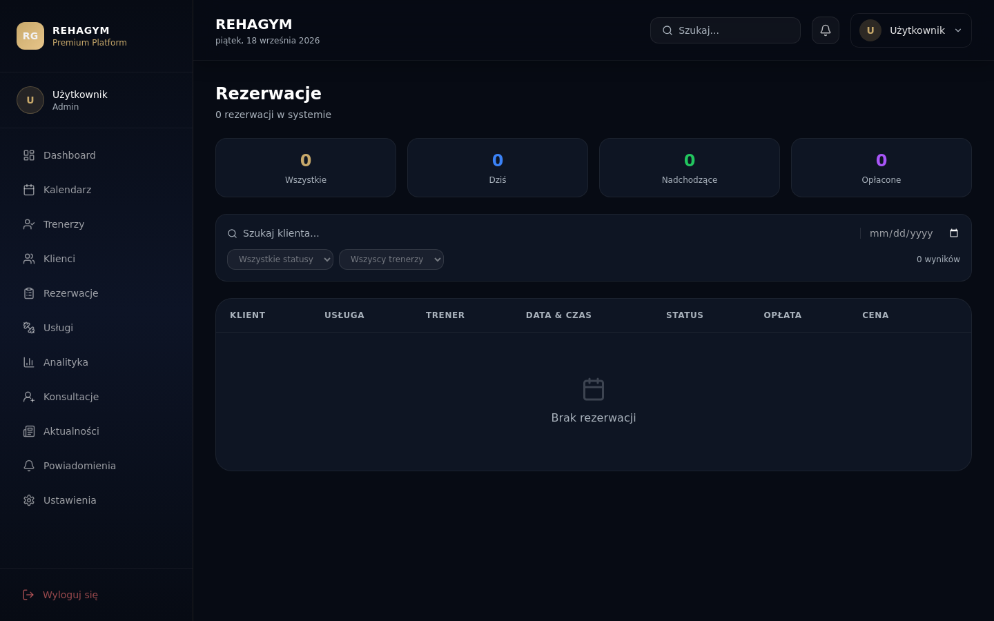The image size is (994, 621).
Task: Click the RG logo badge
Action: point(30,36)
